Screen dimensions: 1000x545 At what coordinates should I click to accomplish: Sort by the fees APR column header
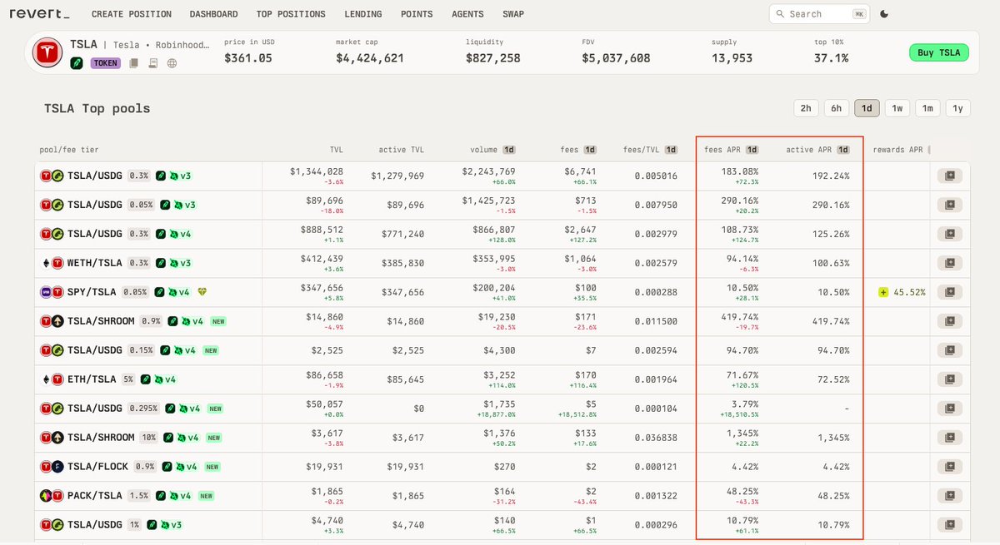pyautogui.click(x=732, y=150)
